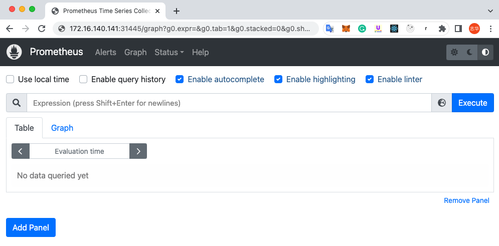
Task: Switch to light theme sun icon
Action: coord(454,52)
